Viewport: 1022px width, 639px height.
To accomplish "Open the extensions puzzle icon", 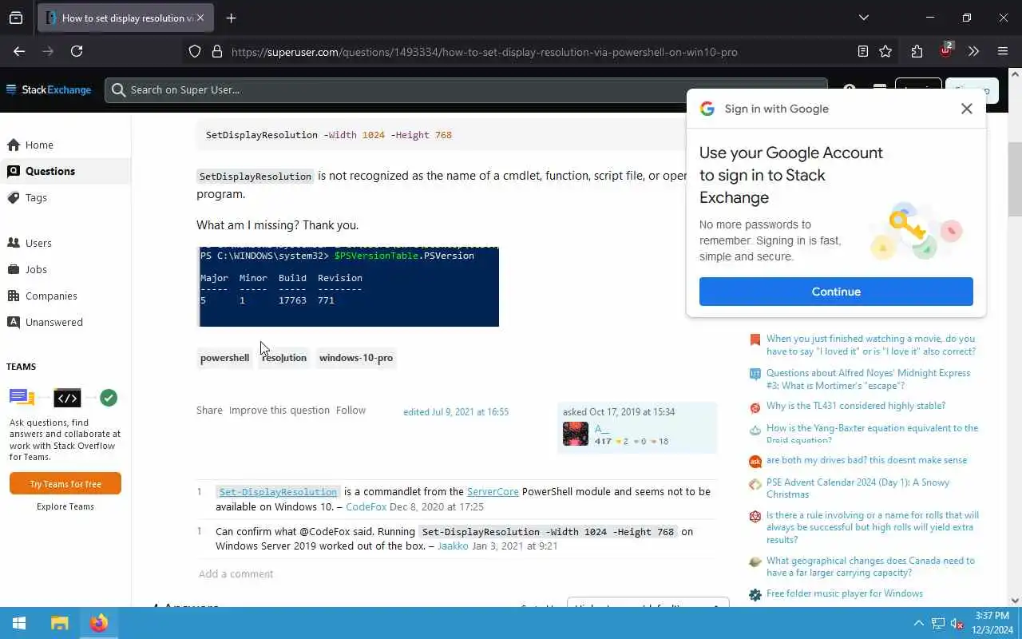I will coord(917,51).
